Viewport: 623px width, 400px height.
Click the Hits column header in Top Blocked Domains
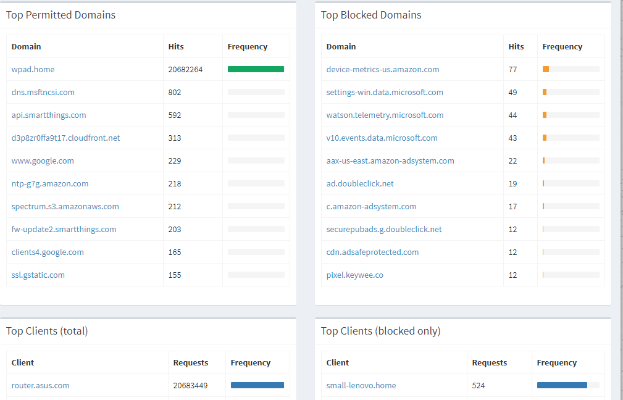coord(516,46)
